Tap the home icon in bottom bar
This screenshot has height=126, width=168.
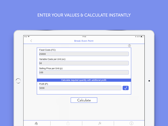(36, 123)
